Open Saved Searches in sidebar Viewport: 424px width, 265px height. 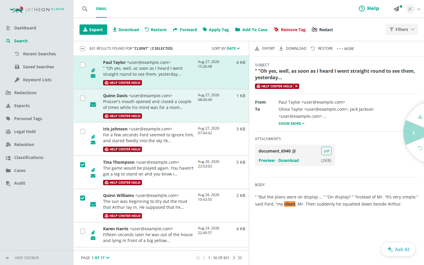pos(34,67)
